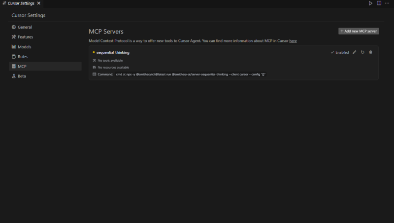Follow the 'here' MCP information link
Screen dimensions: 394x223
coord(293,41)
